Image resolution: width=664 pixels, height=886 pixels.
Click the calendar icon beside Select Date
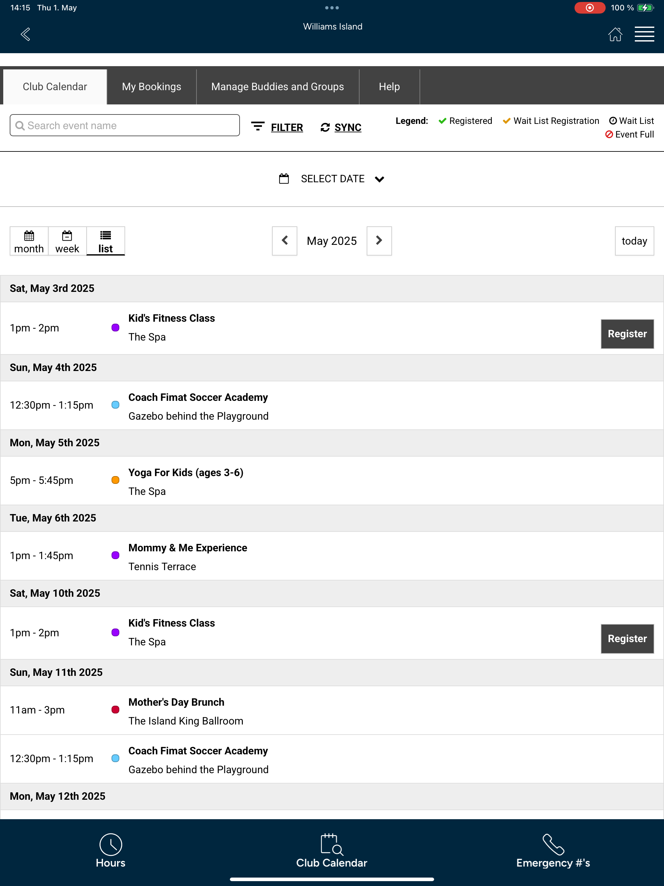284,179
